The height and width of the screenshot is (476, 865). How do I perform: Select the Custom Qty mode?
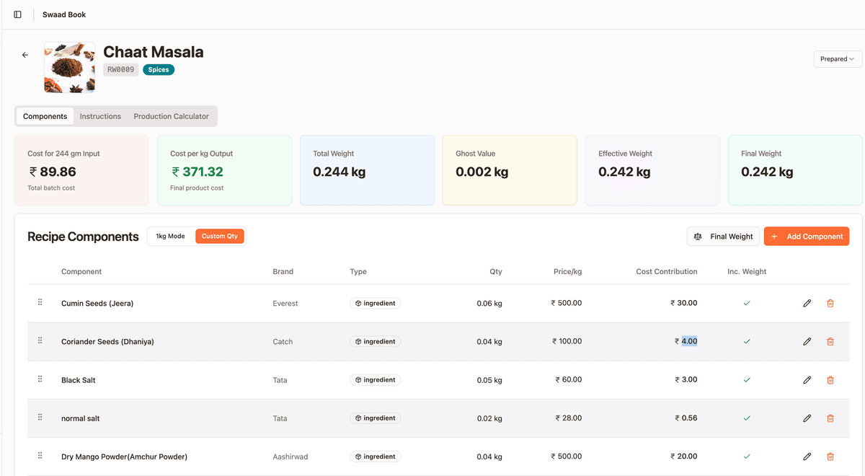pos(220,237)
